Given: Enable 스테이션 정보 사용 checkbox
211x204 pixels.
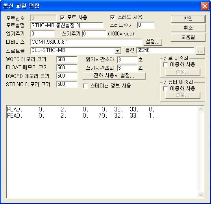Looking at the screenshot, I should click(x=85, y=86).
